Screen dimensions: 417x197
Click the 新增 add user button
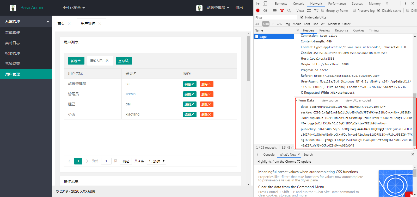pyautogui.click(x=76, y=61)
